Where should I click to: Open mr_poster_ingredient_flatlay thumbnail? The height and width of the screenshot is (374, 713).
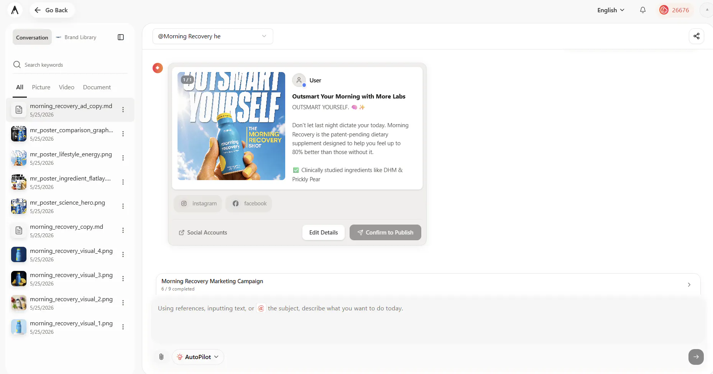19,182
